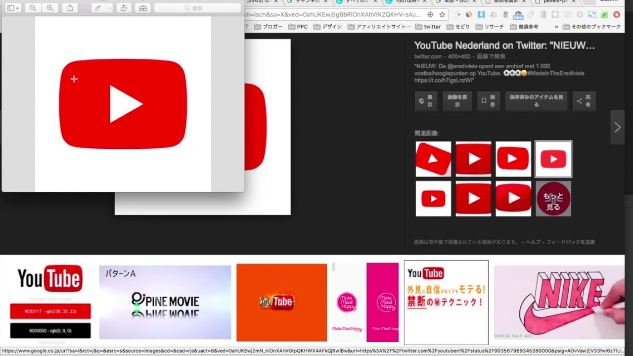Select the Preview markup highlight pen
633x356 pixels.
[x=98, y=8]
